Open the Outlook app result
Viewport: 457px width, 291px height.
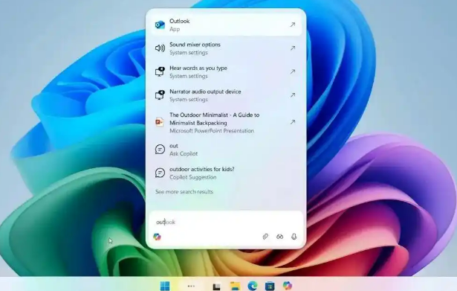pyautogui.click(x=226, y=25)
